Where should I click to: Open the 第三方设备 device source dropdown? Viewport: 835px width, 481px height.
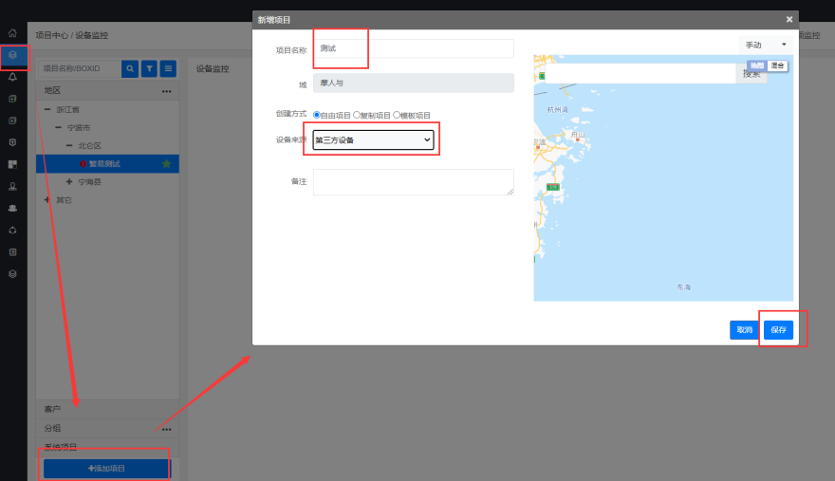click(373, 140)
